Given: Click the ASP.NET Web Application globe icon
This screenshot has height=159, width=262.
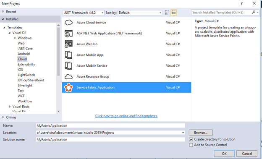Looking at the screenshot, I should tap(68, 34).
